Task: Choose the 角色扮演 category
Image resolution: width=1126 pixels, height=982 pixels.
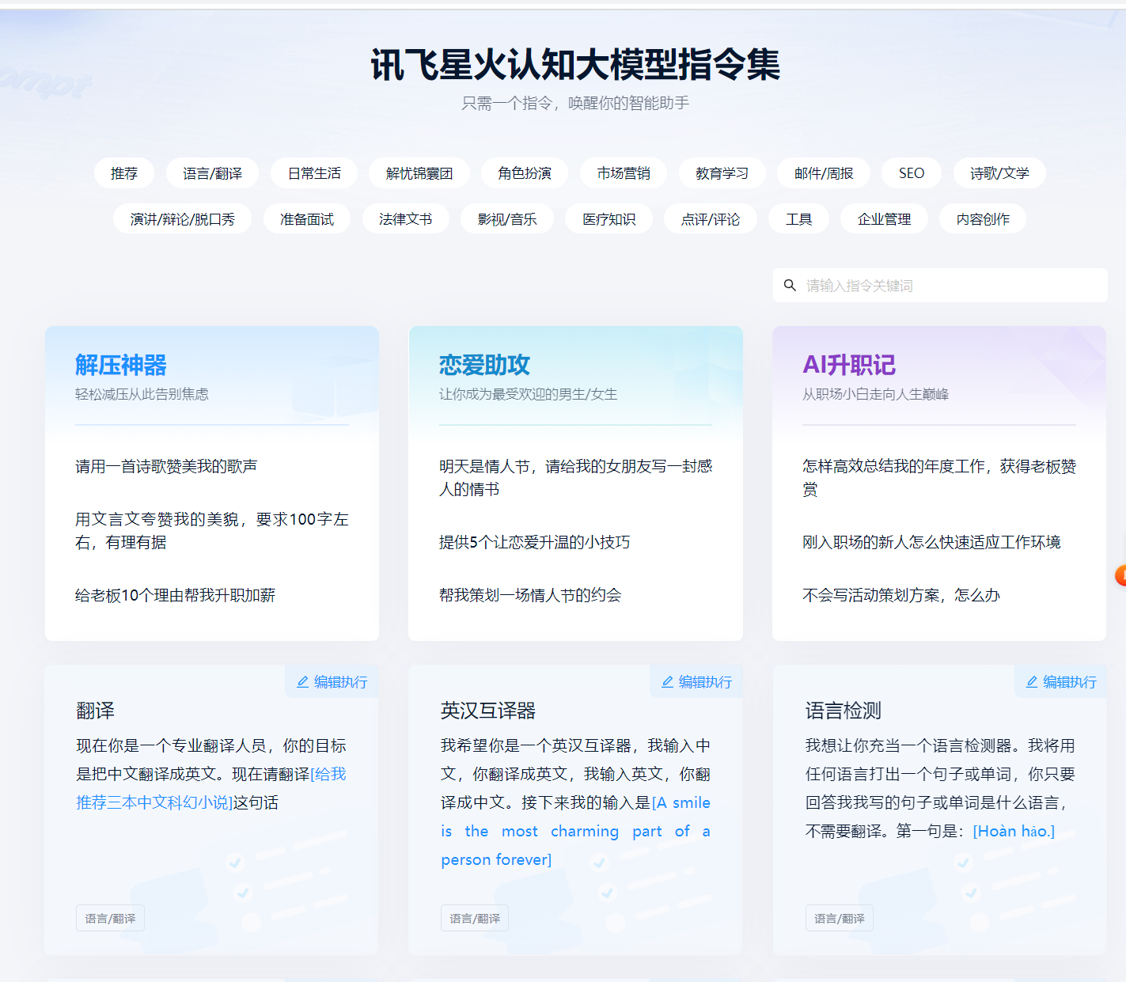Action: pyautogui.click(x=525, y=173)
